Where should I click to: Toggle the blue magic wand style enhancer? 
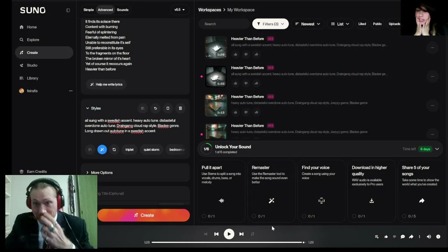pos(102,150)
